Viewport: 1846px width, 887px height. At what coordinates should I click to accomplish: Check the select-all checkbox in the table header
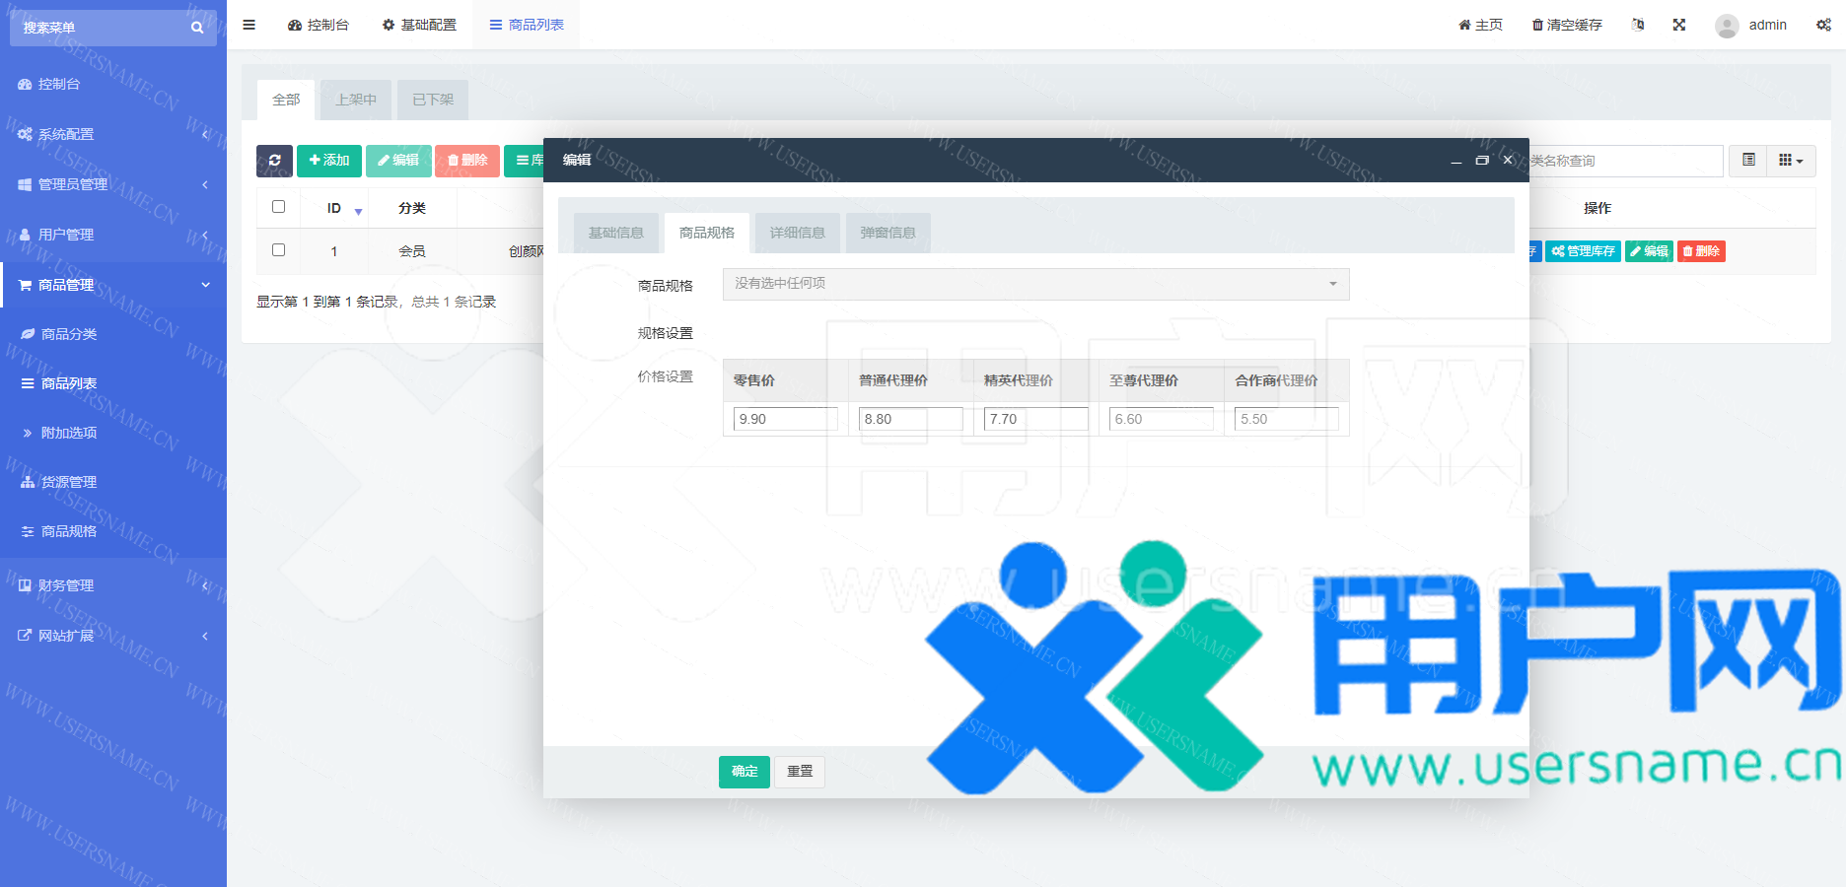pos(278,207)
